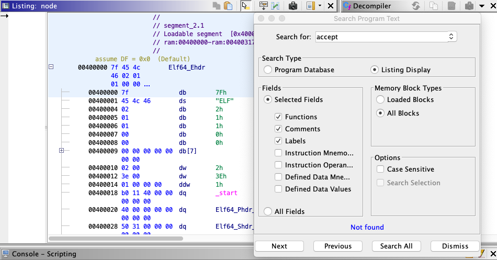This screenshot has height=260, width=497.
Task: Click the Listing paste icon
Action: point(228,6)
